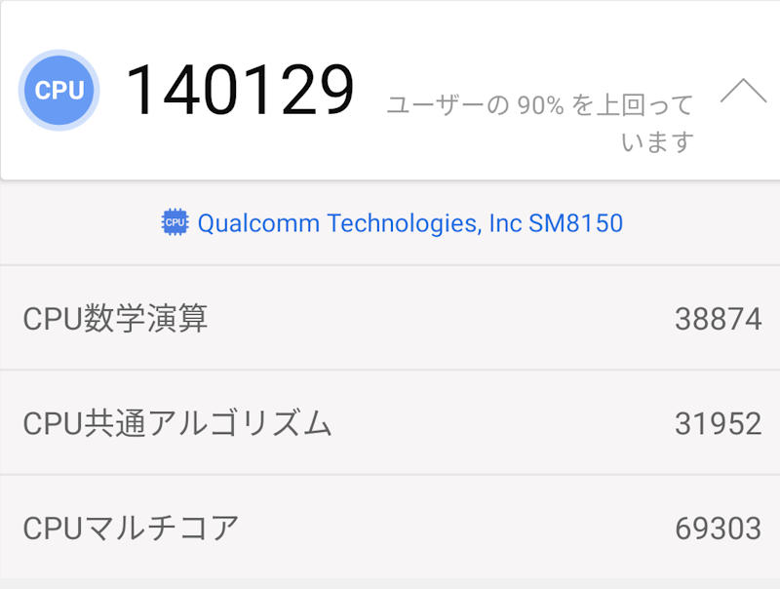Click the 90% figure in percentile text
The height and width of the screenshot is (589, 780).
(x=540, y=105)
